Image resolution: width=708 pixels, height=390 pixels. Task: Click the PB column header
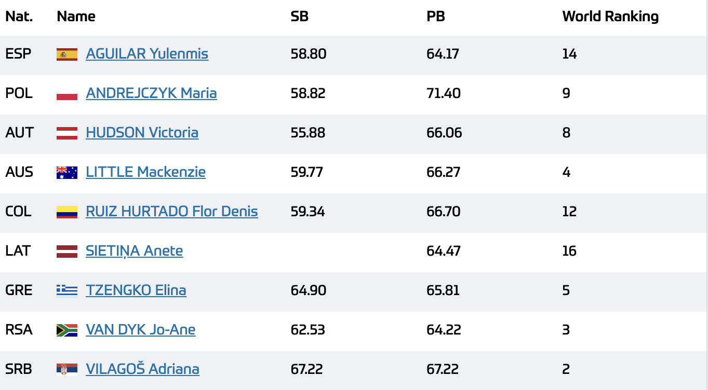tap(436, 17)
